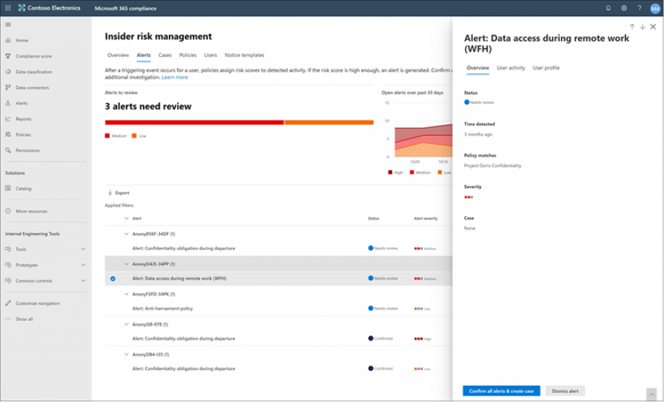The height and width of the screenshot is (402, 665).
Task: Click the Data classification icon
Action: tap(8, 71)
